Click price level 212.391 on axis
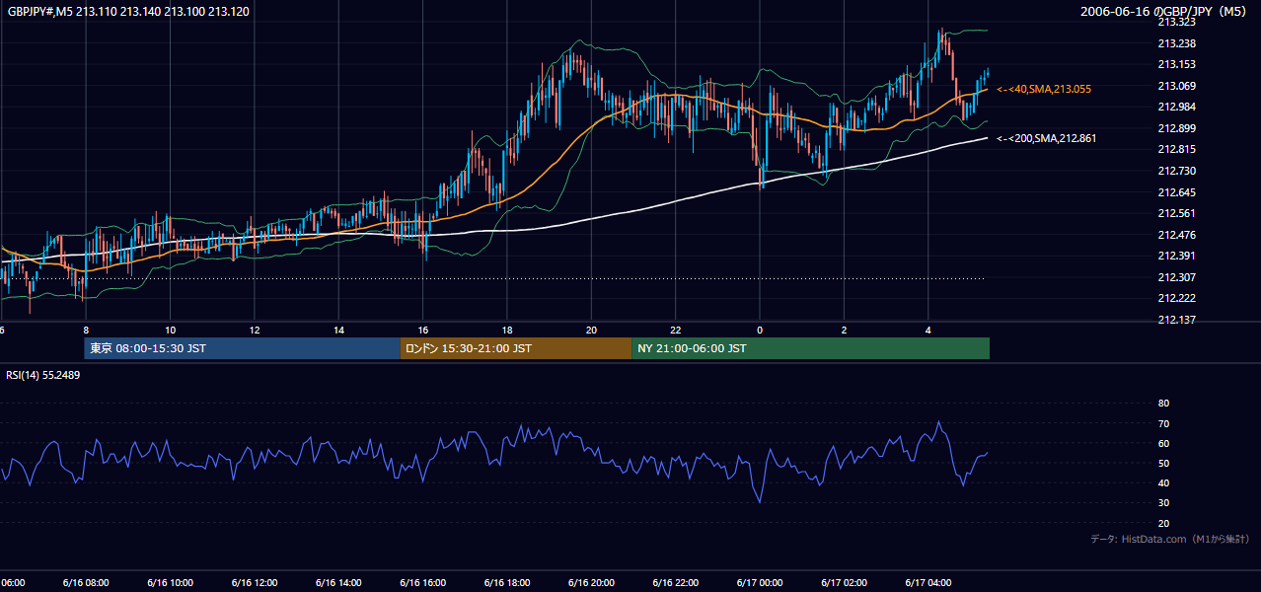1261x592 pixels. pyautogui.click(x=1176, y=256)
